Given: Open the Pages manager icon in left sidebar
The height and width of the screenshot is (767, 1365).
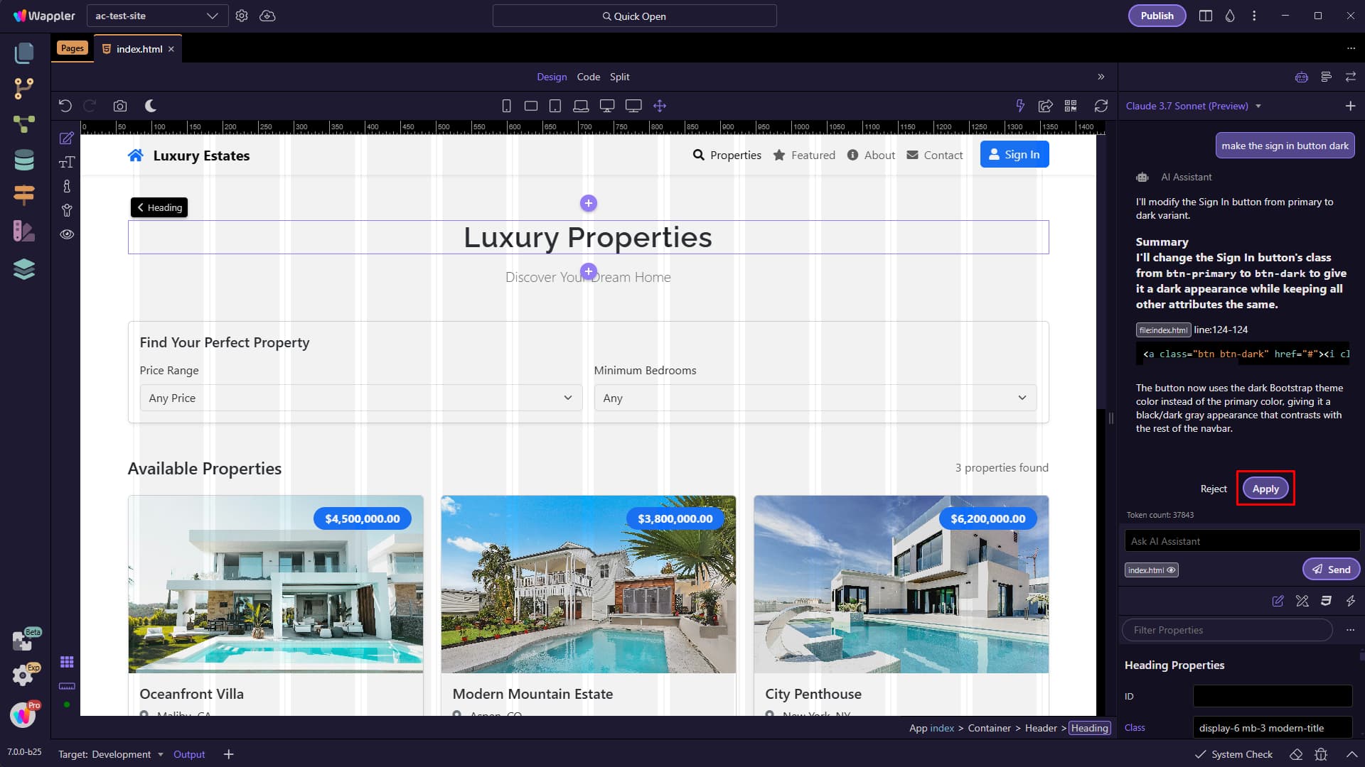Looking at the screenshot, I should tap(24, 53).
